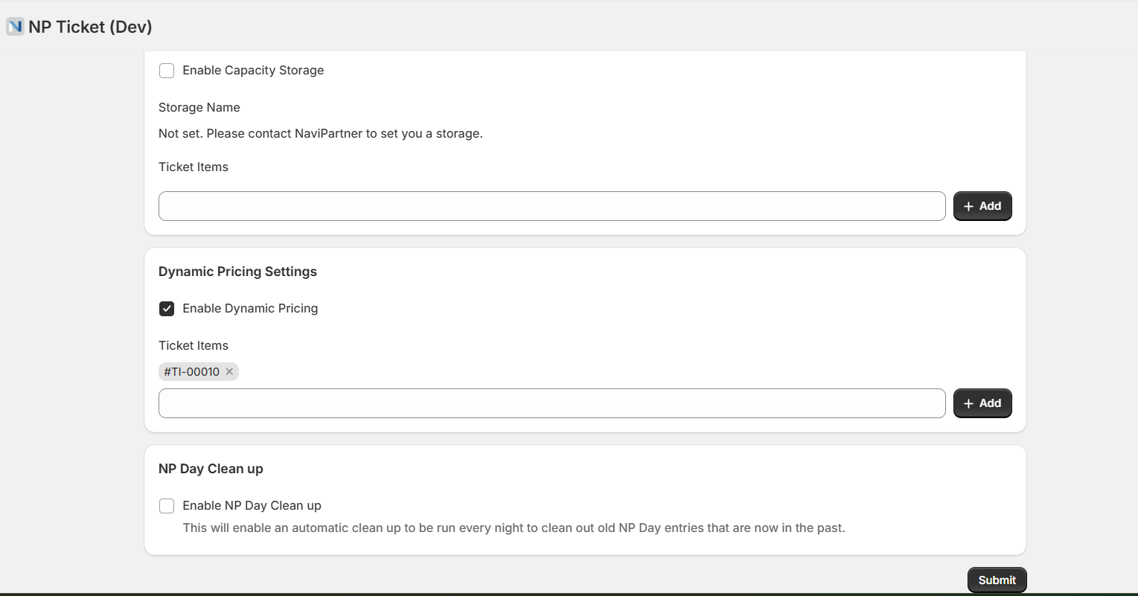Click the Dynamic Pricing Settings heading
Screen dimensions: 1138x596
(x=237, y=272)
